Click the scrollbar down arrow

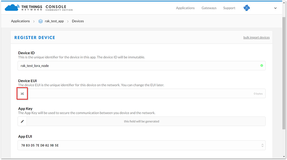[284, 157]
